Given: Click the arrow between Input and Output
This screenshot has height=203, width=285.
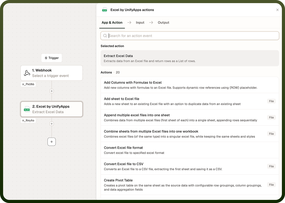Looking at the screenshot, I should 151,22.
